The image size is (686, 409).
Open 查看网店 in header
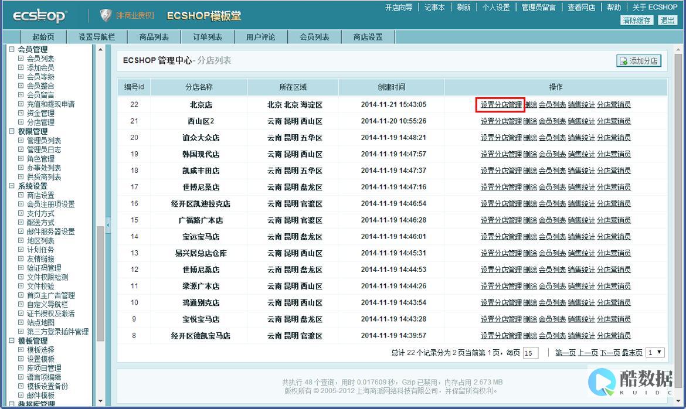582,8
